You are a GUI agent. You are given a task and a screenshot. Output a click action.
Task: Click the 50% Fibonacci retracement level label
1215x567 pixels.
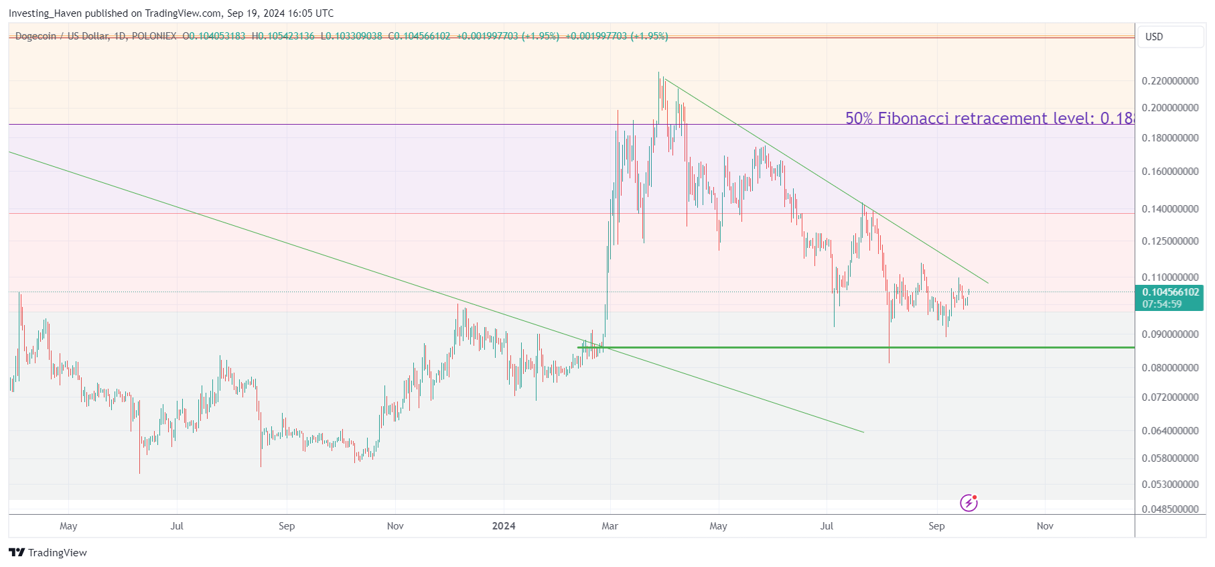coord(989,119)
